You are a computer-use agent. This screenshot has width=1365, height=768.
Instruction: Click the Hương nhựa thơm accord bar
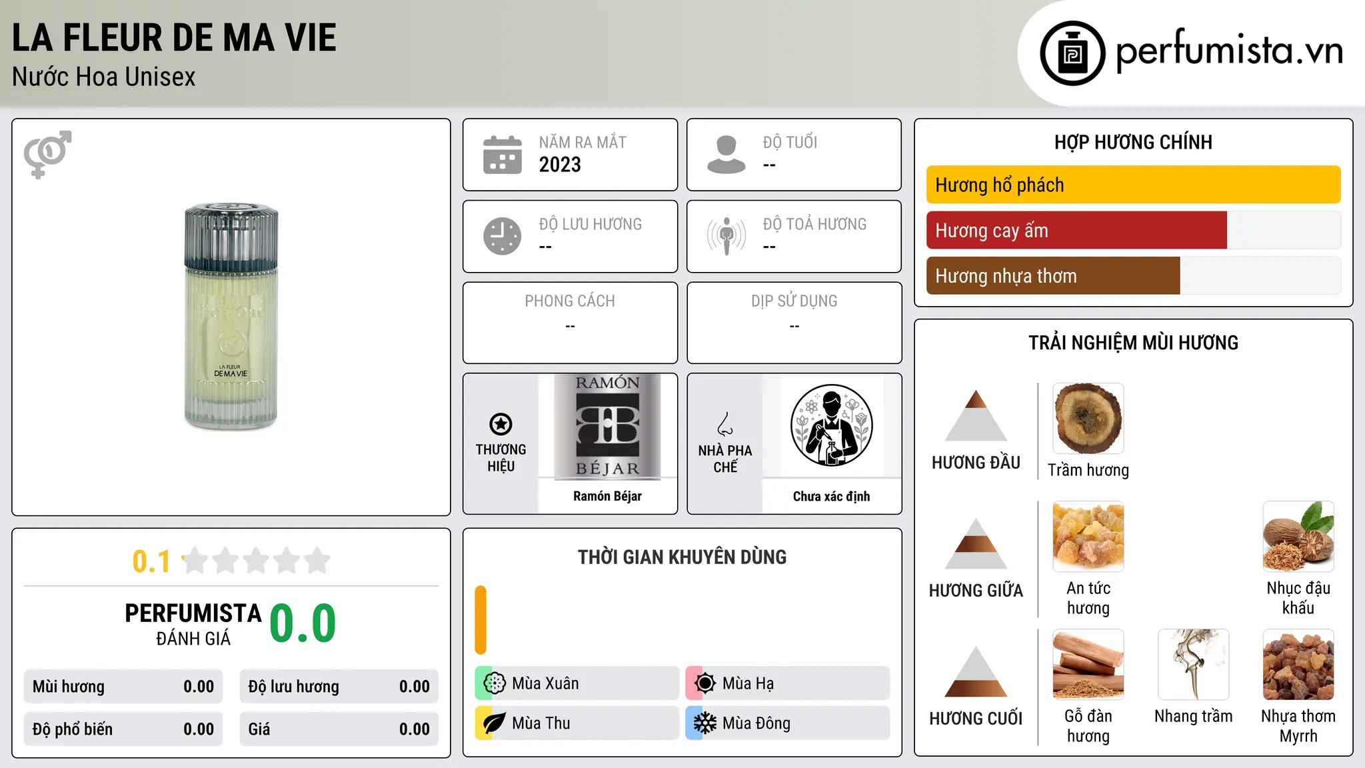coord(1134,275)
